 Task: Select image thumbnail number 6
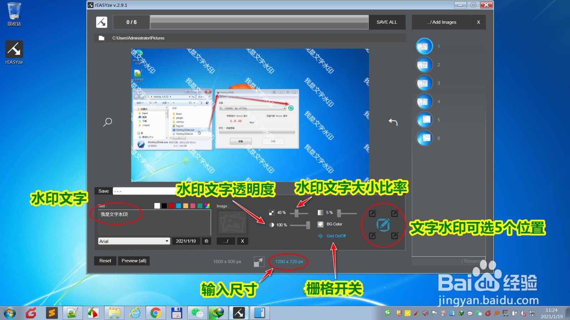[x=424, y=138]
